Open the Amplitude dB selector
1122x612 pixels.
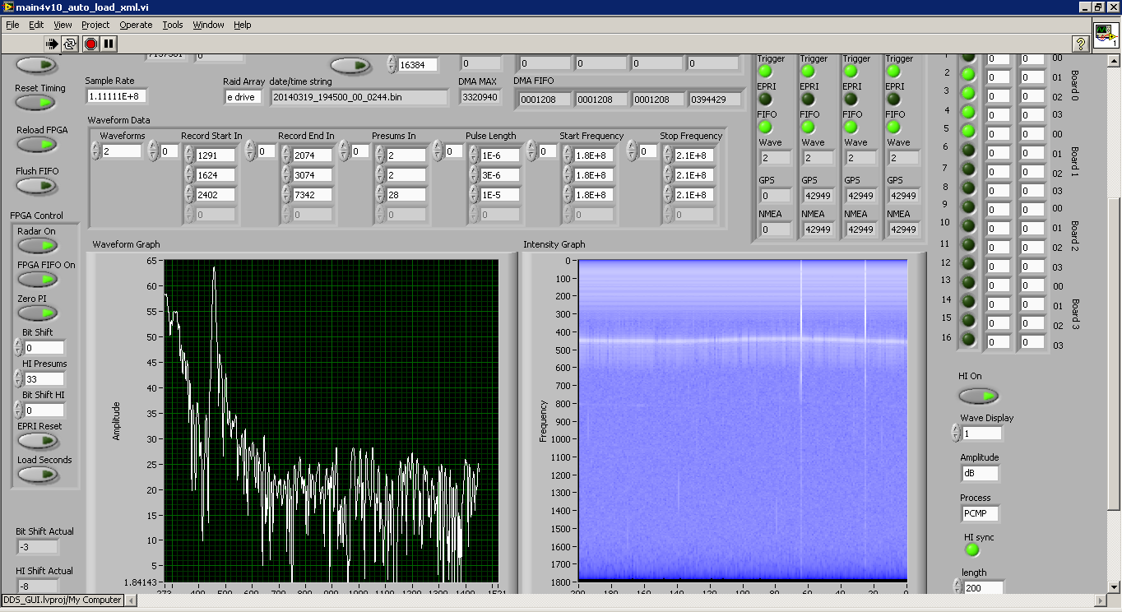point(979,473)
